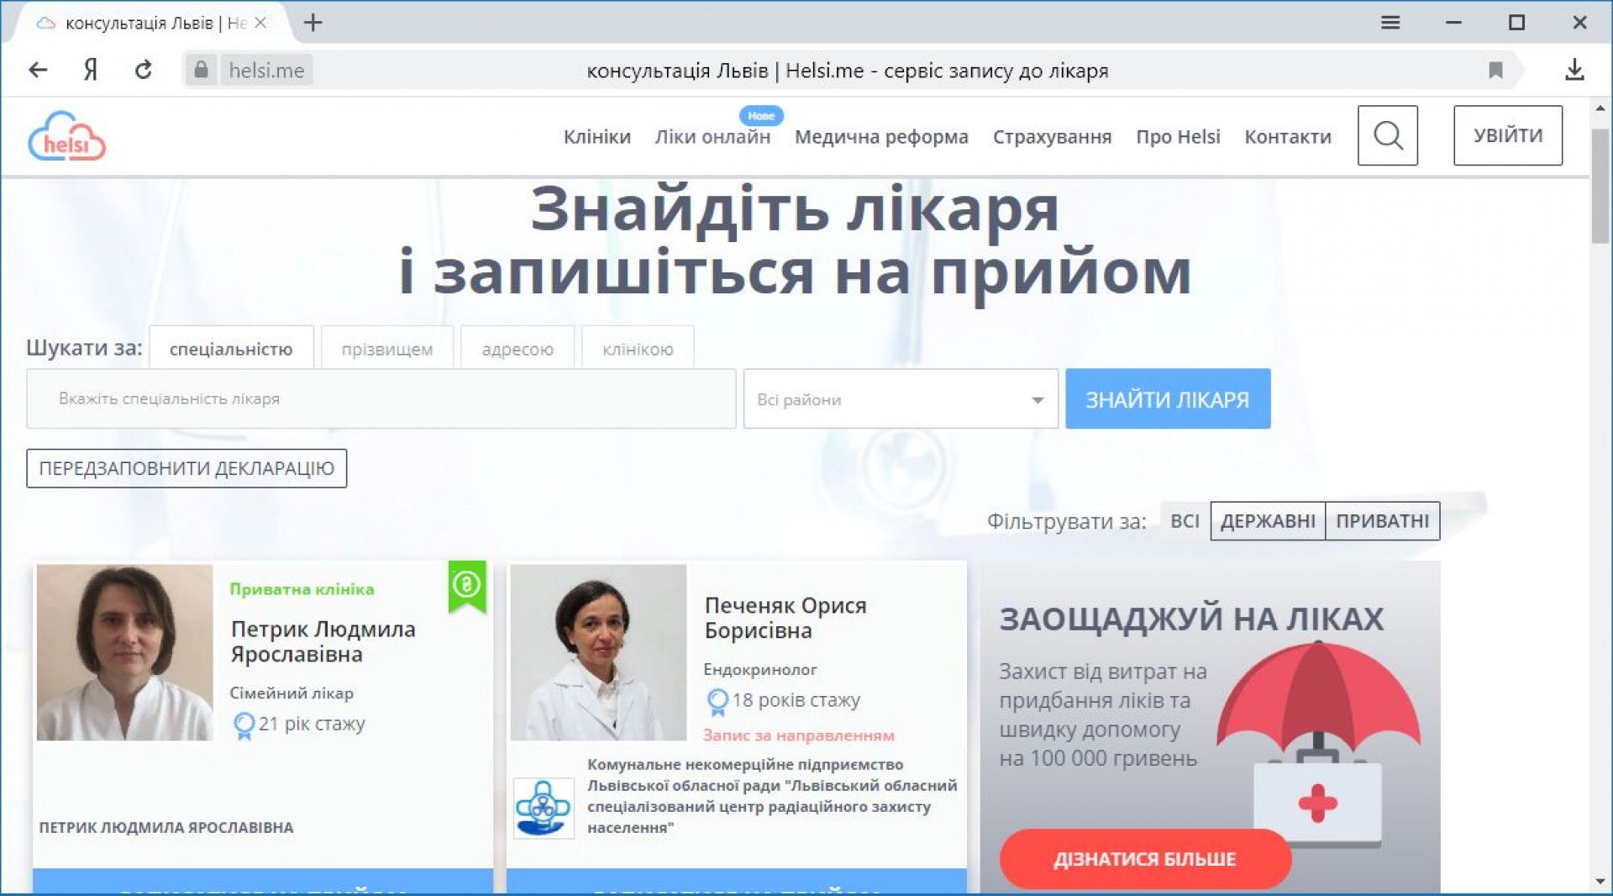Click 'ПЕРЕДЗАПОВНИТИ ДЕКЛАРАЦІЮ' button
This screenshot has height=896, width=1613.
(187, 468)
